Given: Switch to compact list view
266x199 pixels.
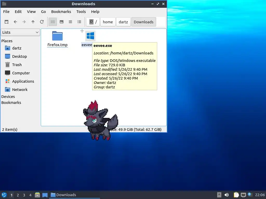Looking at the screenshot, I should point(70,22).
